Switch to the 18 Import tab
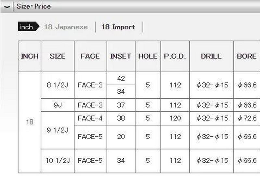The height and width of the screenshot is (178, 260). (118, 27)
